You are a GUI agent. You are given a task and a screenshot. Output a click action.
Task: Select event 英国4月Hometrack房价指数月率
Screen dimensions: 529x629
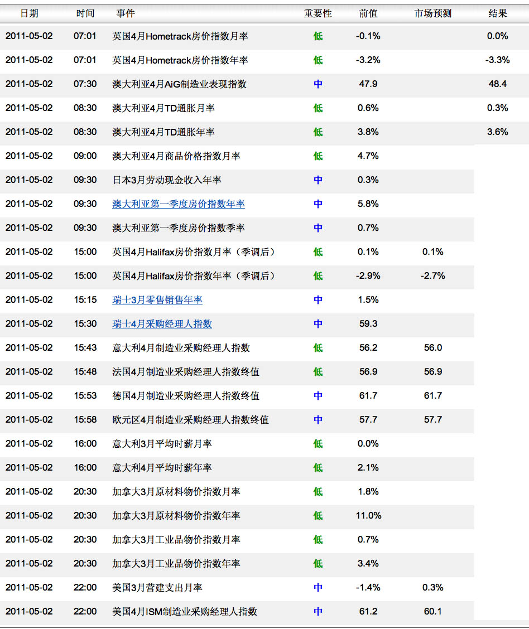[180, 36]
